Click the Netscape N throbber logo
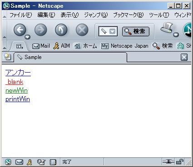Image resolution: width=193 pixels, height=167 pixels. tap(188, 30)
